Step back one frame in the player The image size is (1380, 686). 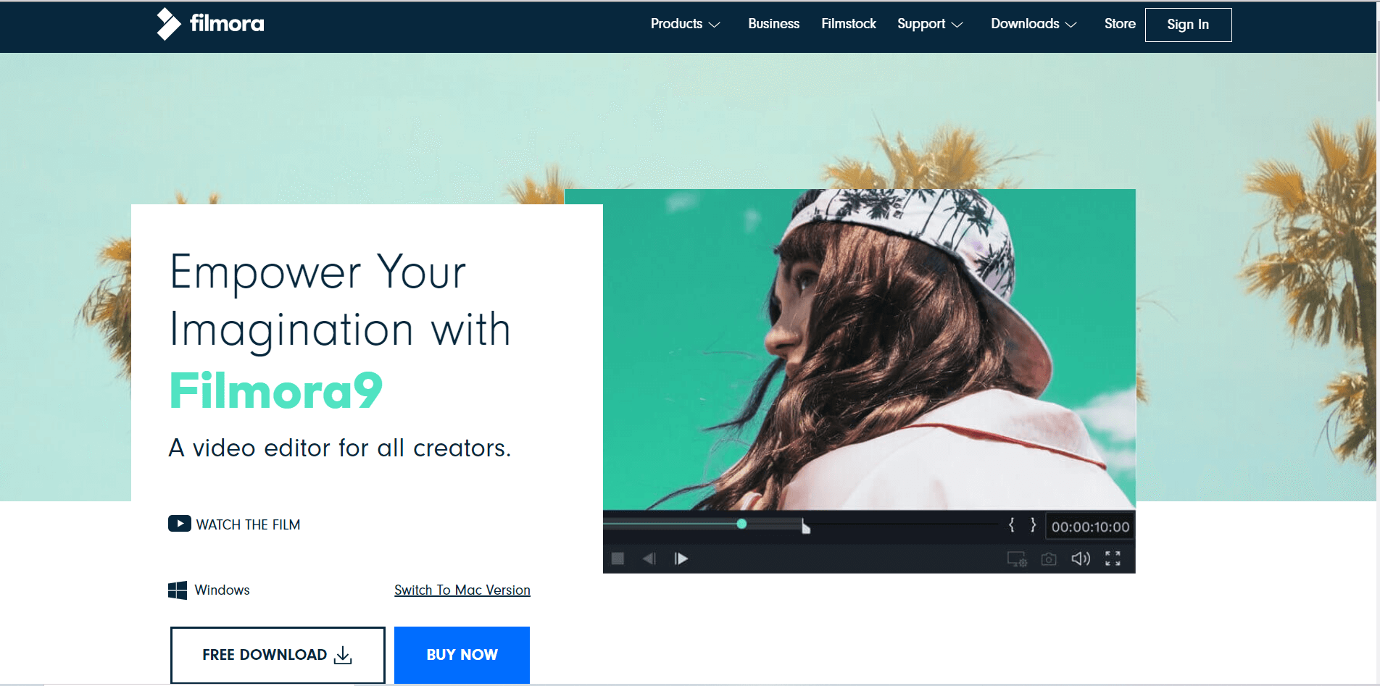click(x=649, y=559)
